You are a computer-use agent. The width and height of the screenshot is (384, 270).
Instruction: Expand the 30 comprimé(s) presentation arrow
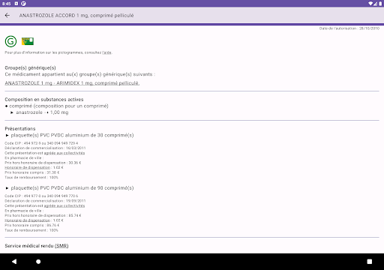7,135
